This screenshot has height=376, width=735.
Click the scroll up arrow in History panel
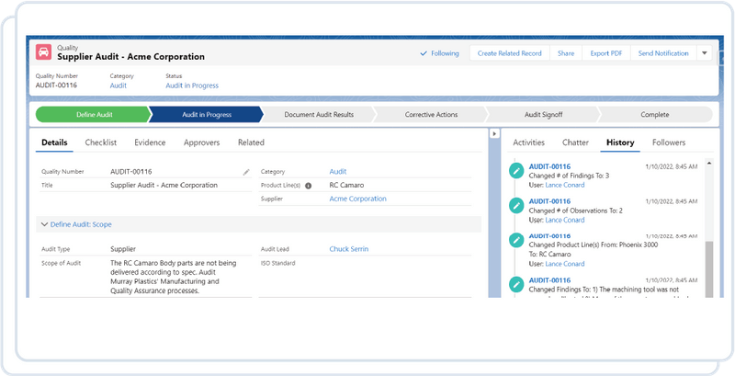(709, 163)
